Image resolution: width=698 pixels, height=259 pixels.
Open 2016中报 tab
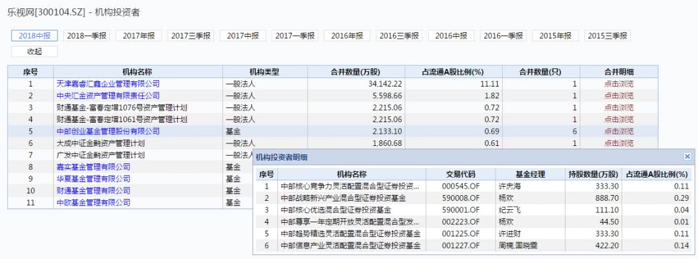[x=451, y=36]
